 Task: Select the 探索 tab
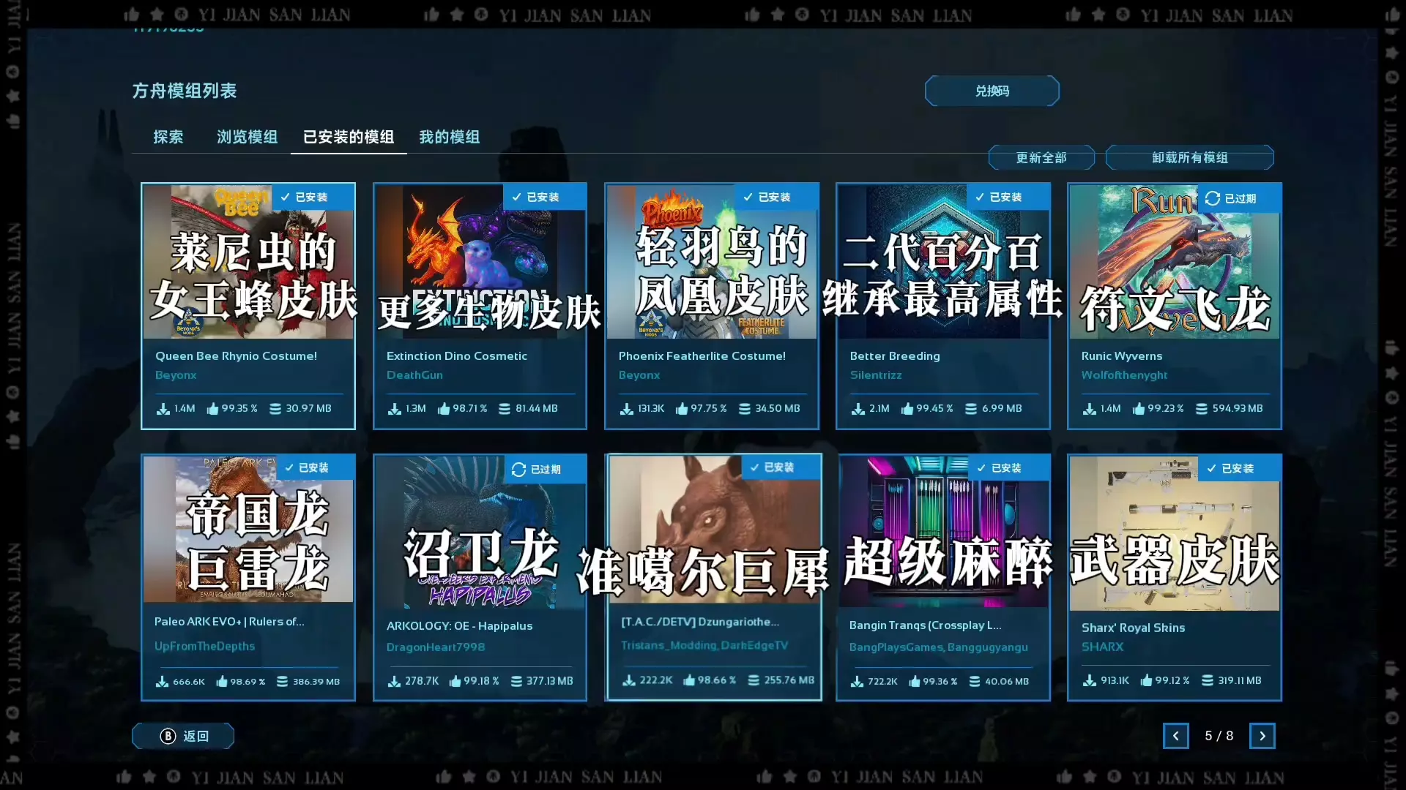click(168, 137)
